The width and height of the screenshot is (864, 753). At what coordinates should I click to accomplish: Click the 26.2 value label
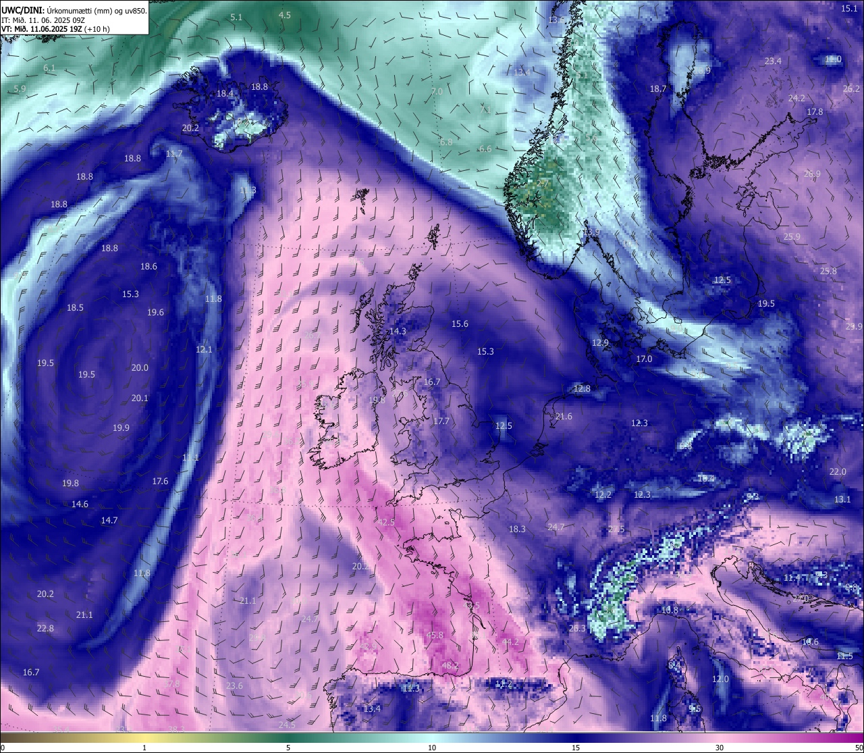(852, 88)
